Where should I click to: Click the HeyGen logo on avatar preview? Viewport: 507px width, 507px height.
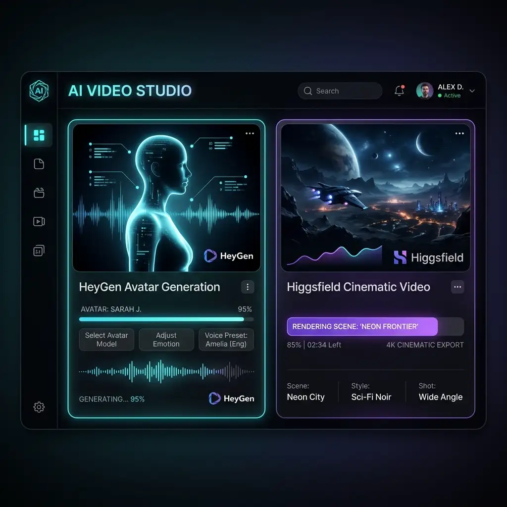coord(229,256)
